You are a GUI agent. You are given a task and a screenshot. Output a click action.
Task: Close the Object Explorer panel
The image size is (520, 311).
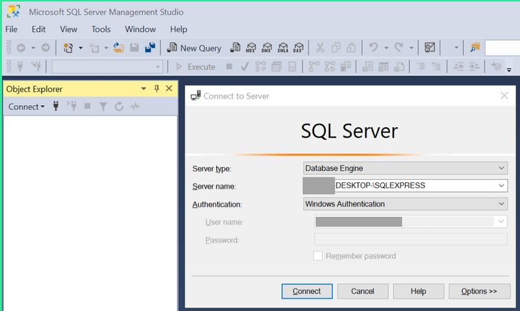point(169,88)
